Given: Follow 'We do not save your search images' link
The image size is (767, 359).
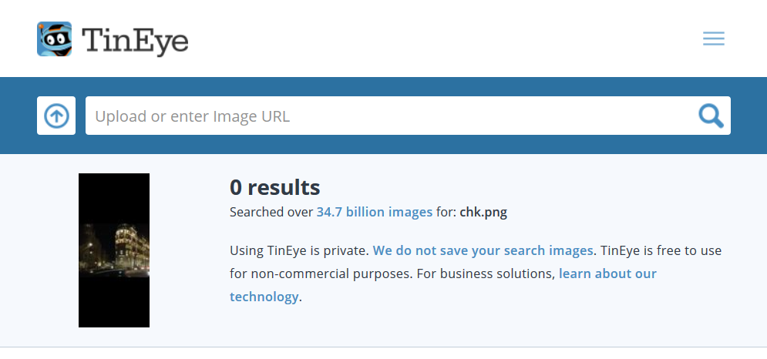Looking at the screenshot, I should (483, 250).
